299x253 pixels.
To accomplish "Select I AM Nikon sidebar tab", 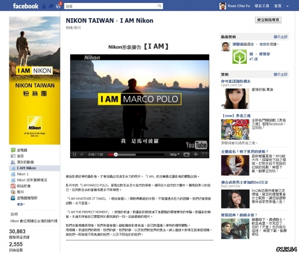I will (x=35, y=168).
